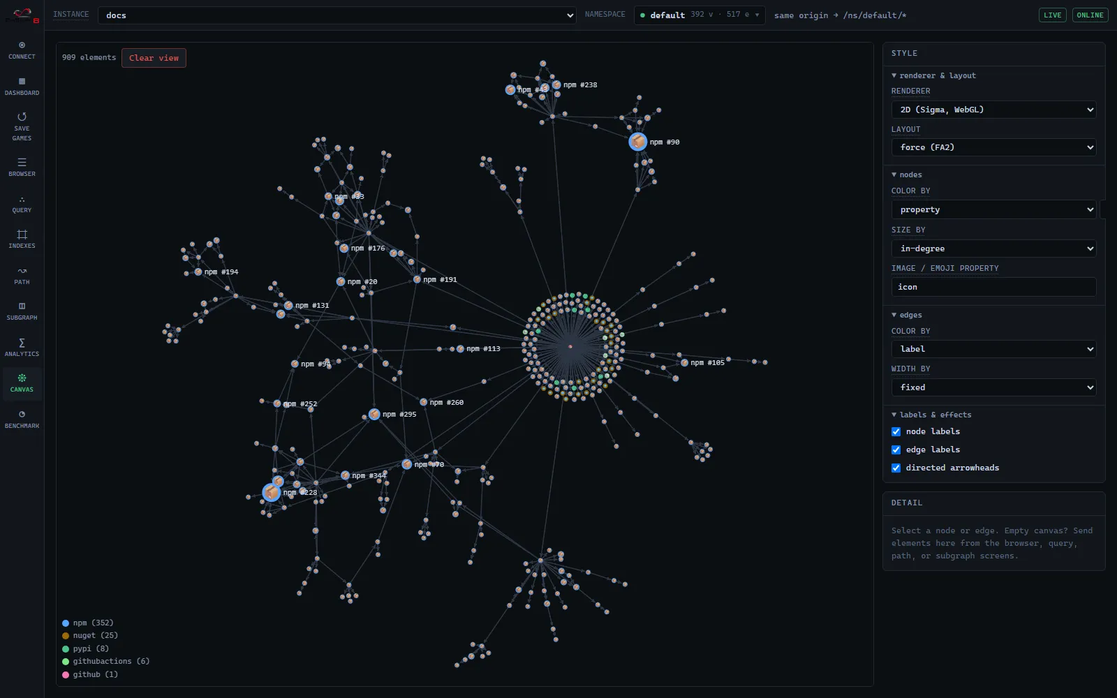This screenshot has width=1117, height=698.
Task: Open the Layout force FA2 dropdown
Action: click(x=993, y=147)
